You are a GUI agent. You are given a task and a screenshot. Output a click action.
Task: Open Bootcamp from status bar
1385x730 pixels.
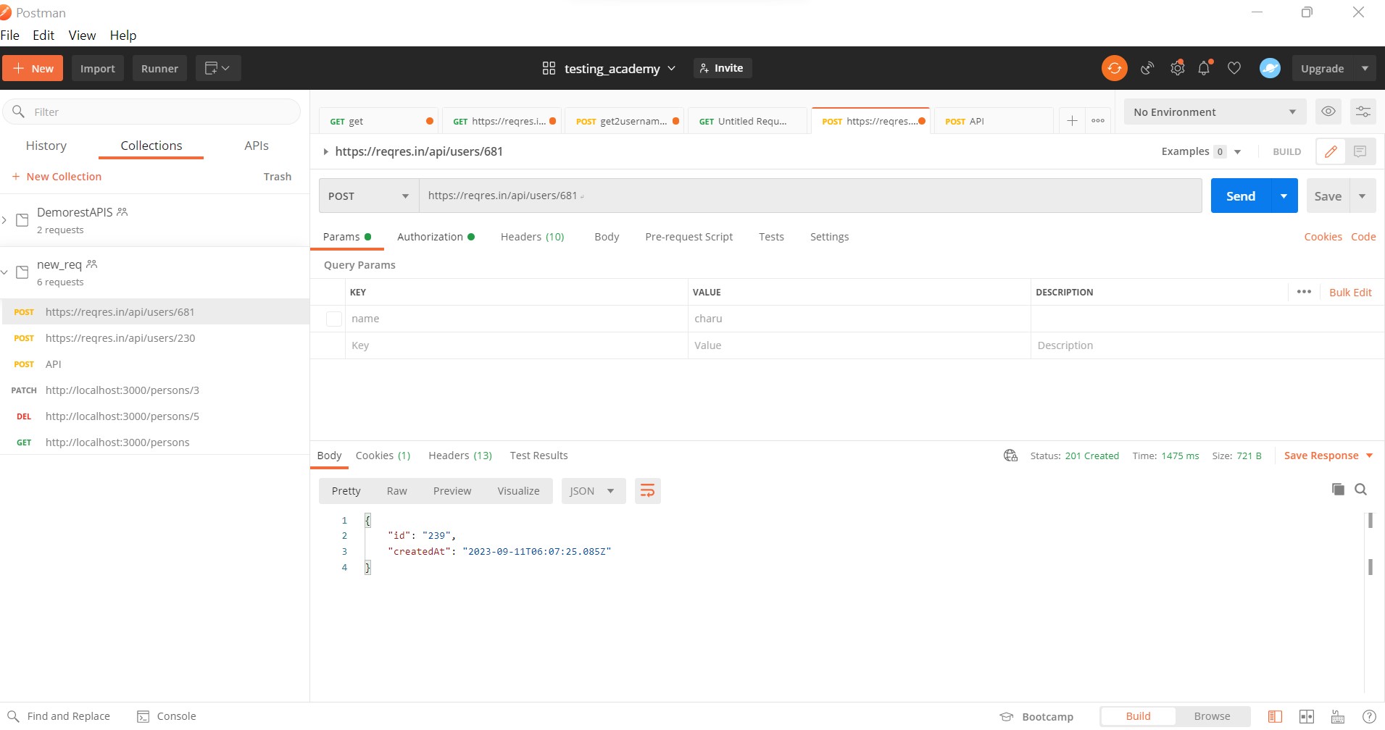point(1036,716)
